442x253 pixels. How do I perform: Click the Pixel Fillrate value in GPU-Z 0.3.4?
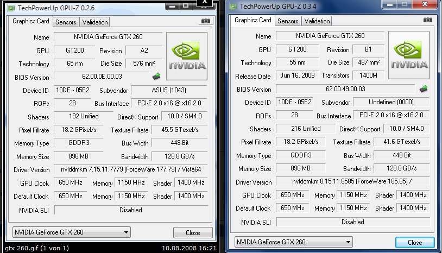300,142
